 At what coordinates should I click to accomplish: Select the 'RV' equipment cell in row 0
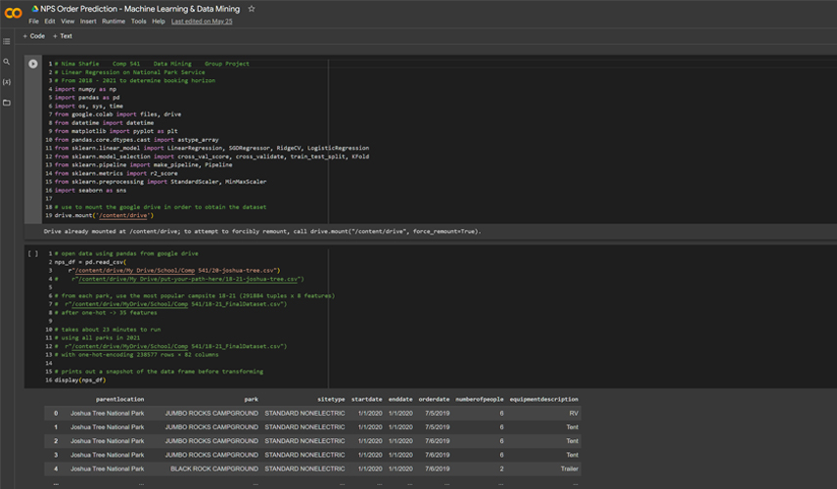[574, 414]
